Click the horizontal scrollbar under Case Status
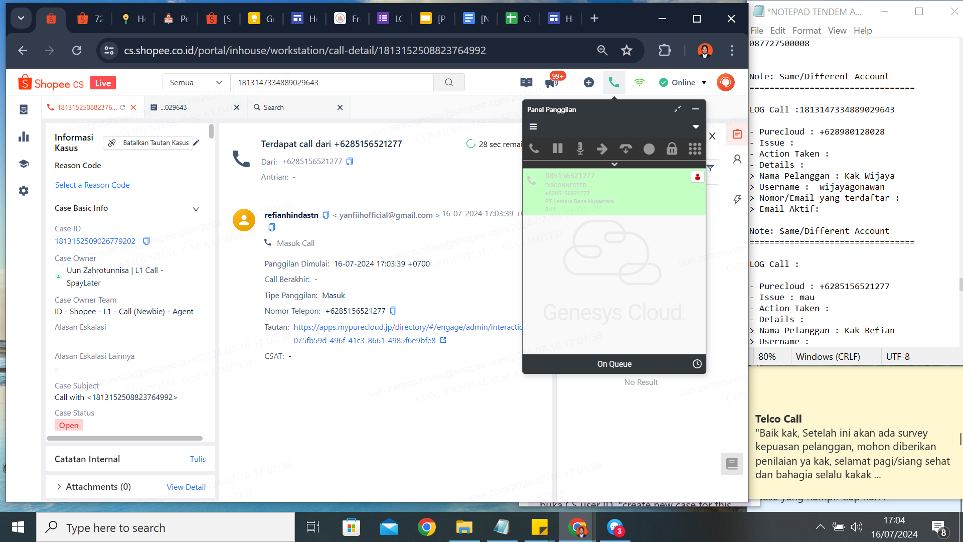This screenshot has height=542, width=963. click(x=124, y=438)
